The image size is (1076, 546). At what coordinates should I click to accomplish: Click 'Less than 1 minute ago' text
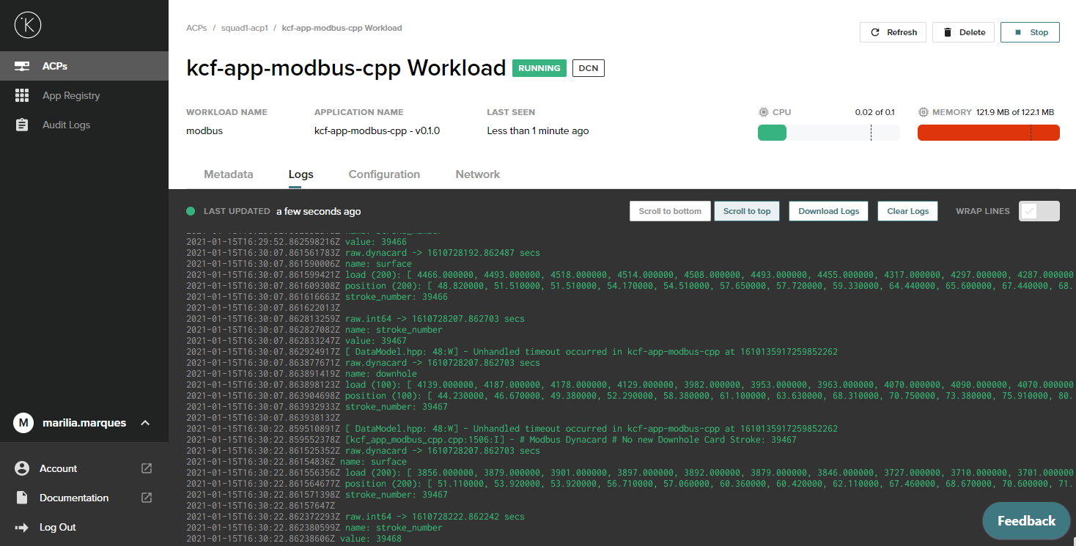(538, 131)
